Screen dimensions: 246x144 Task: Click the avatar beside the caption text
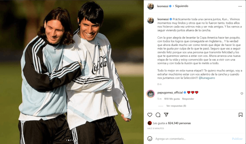[x=150, y=20]
